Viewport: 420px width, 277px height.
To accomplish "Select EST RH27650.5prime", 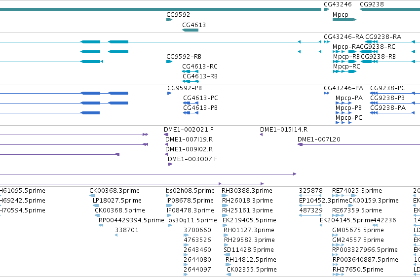I will (338, 275).
